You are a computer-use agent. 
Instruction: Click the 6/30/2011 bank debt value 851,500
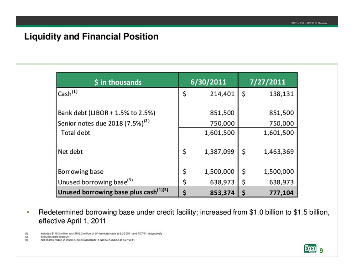point(222,113)
